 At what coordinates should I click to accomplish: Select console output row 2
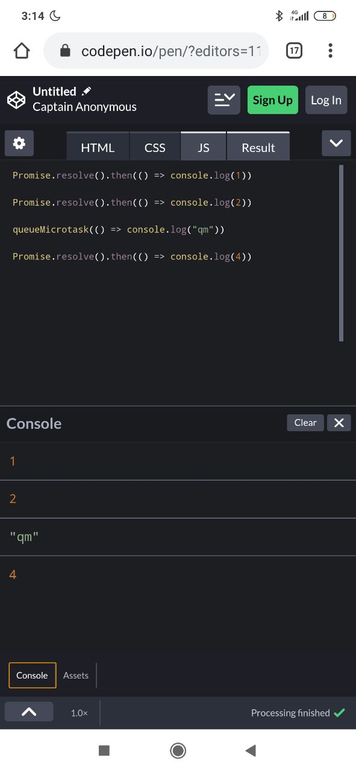[x=178, y=499]
